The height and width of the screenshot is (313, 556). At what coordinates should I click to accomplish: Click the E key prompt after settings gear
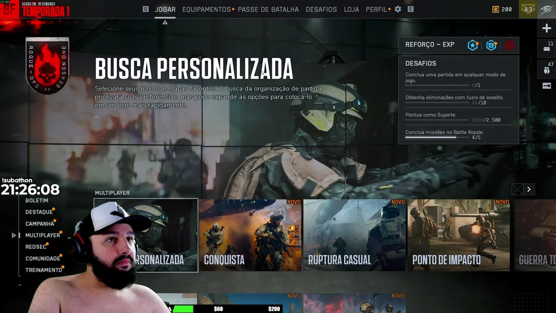point(410,9)
